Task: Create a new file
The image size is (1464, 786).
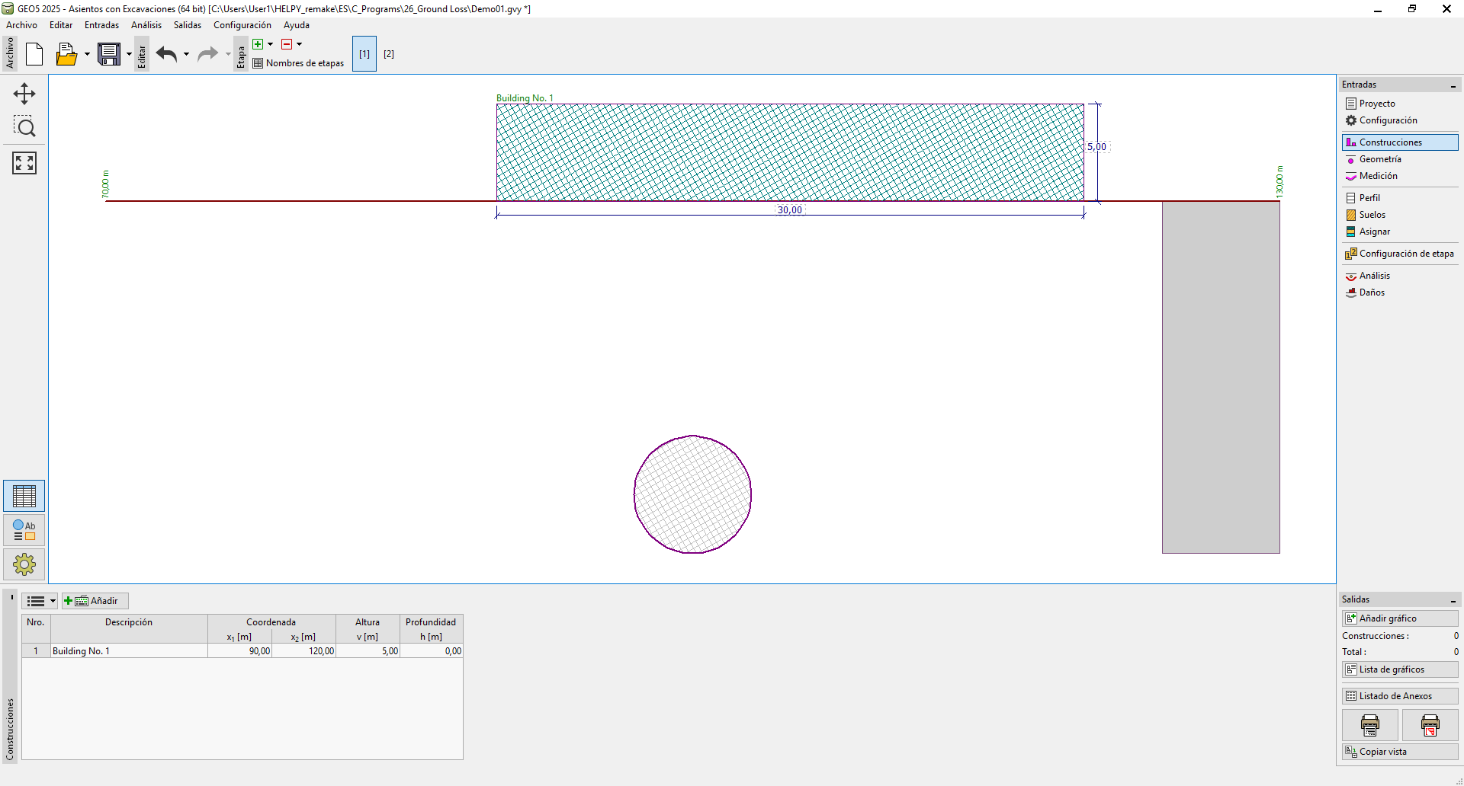Action: [34, 54]
